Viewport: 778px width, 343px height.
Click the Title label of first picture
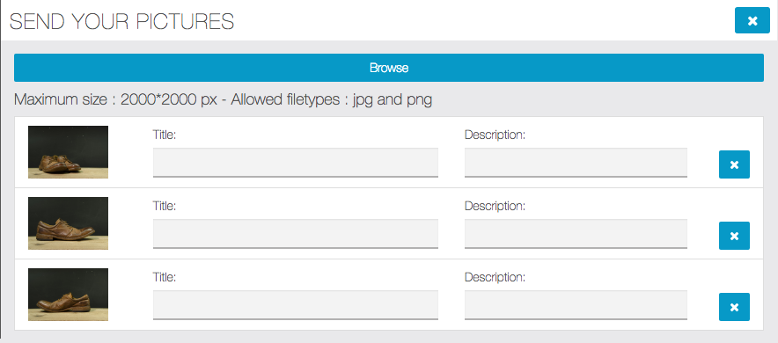(165, 135)
